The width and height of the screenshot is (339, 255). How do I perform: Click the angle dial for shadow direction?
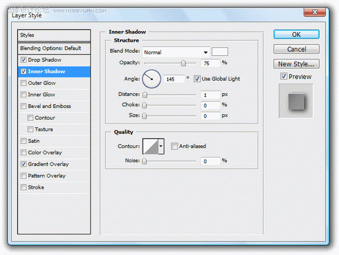151,79
